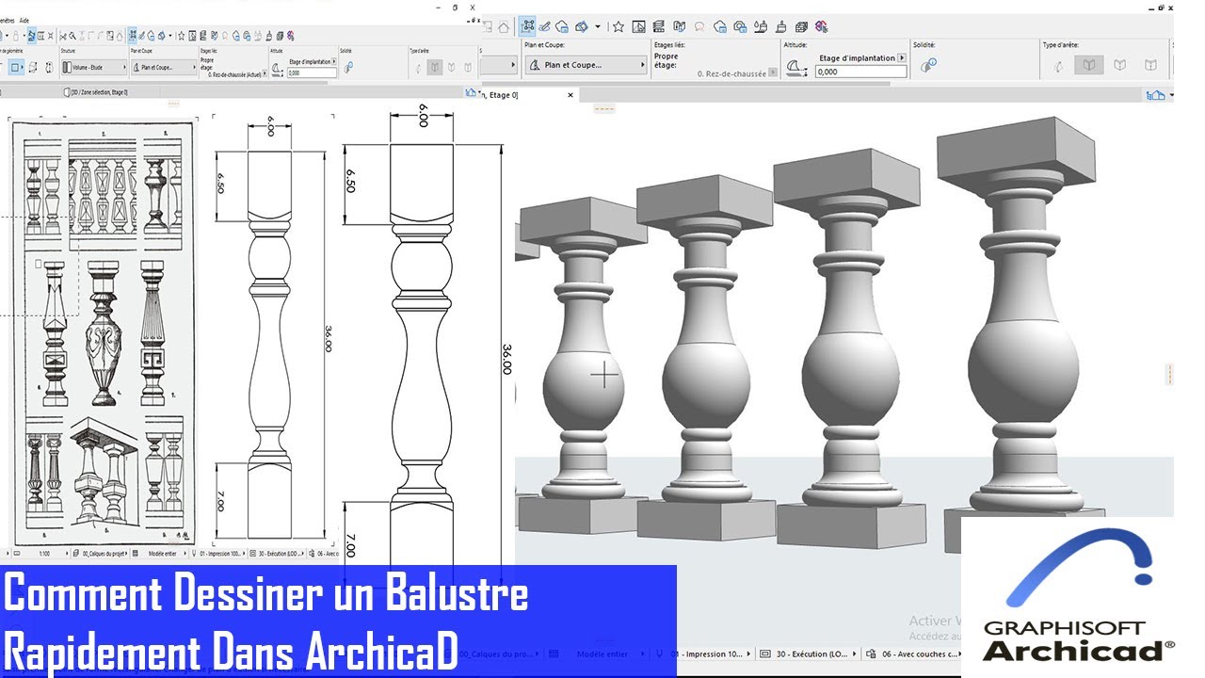The image size is (1205, 678).
Task: Click the icon before '30 - Exécution (LO...' in right status bar
Action: tap(764, 654)
